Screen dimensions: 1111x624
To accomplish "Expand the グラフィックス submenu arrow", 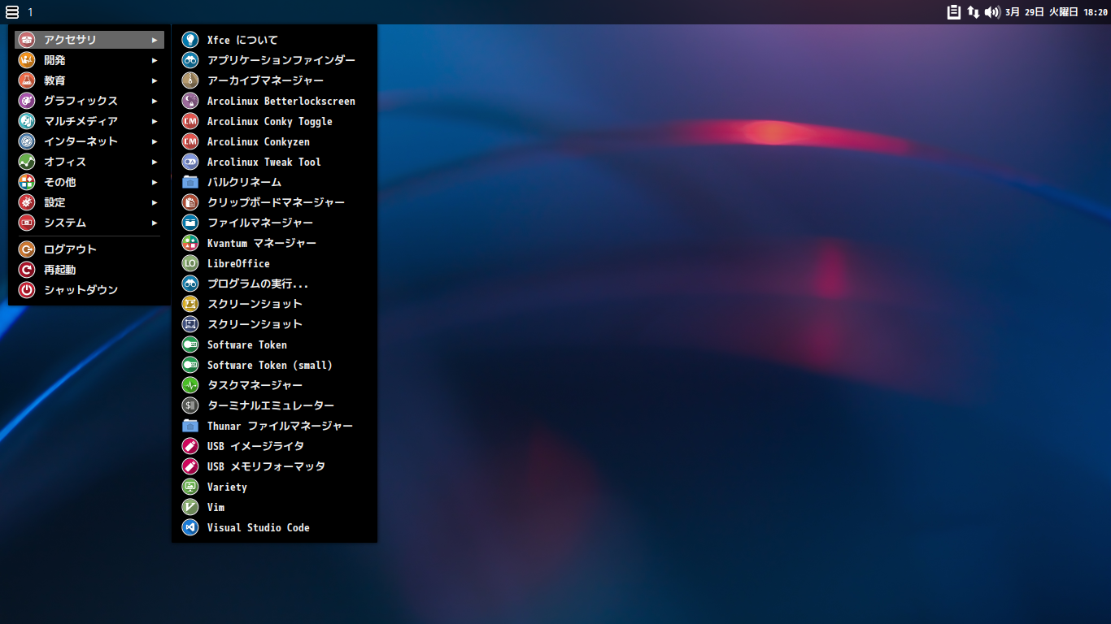I will pos(155,101).
